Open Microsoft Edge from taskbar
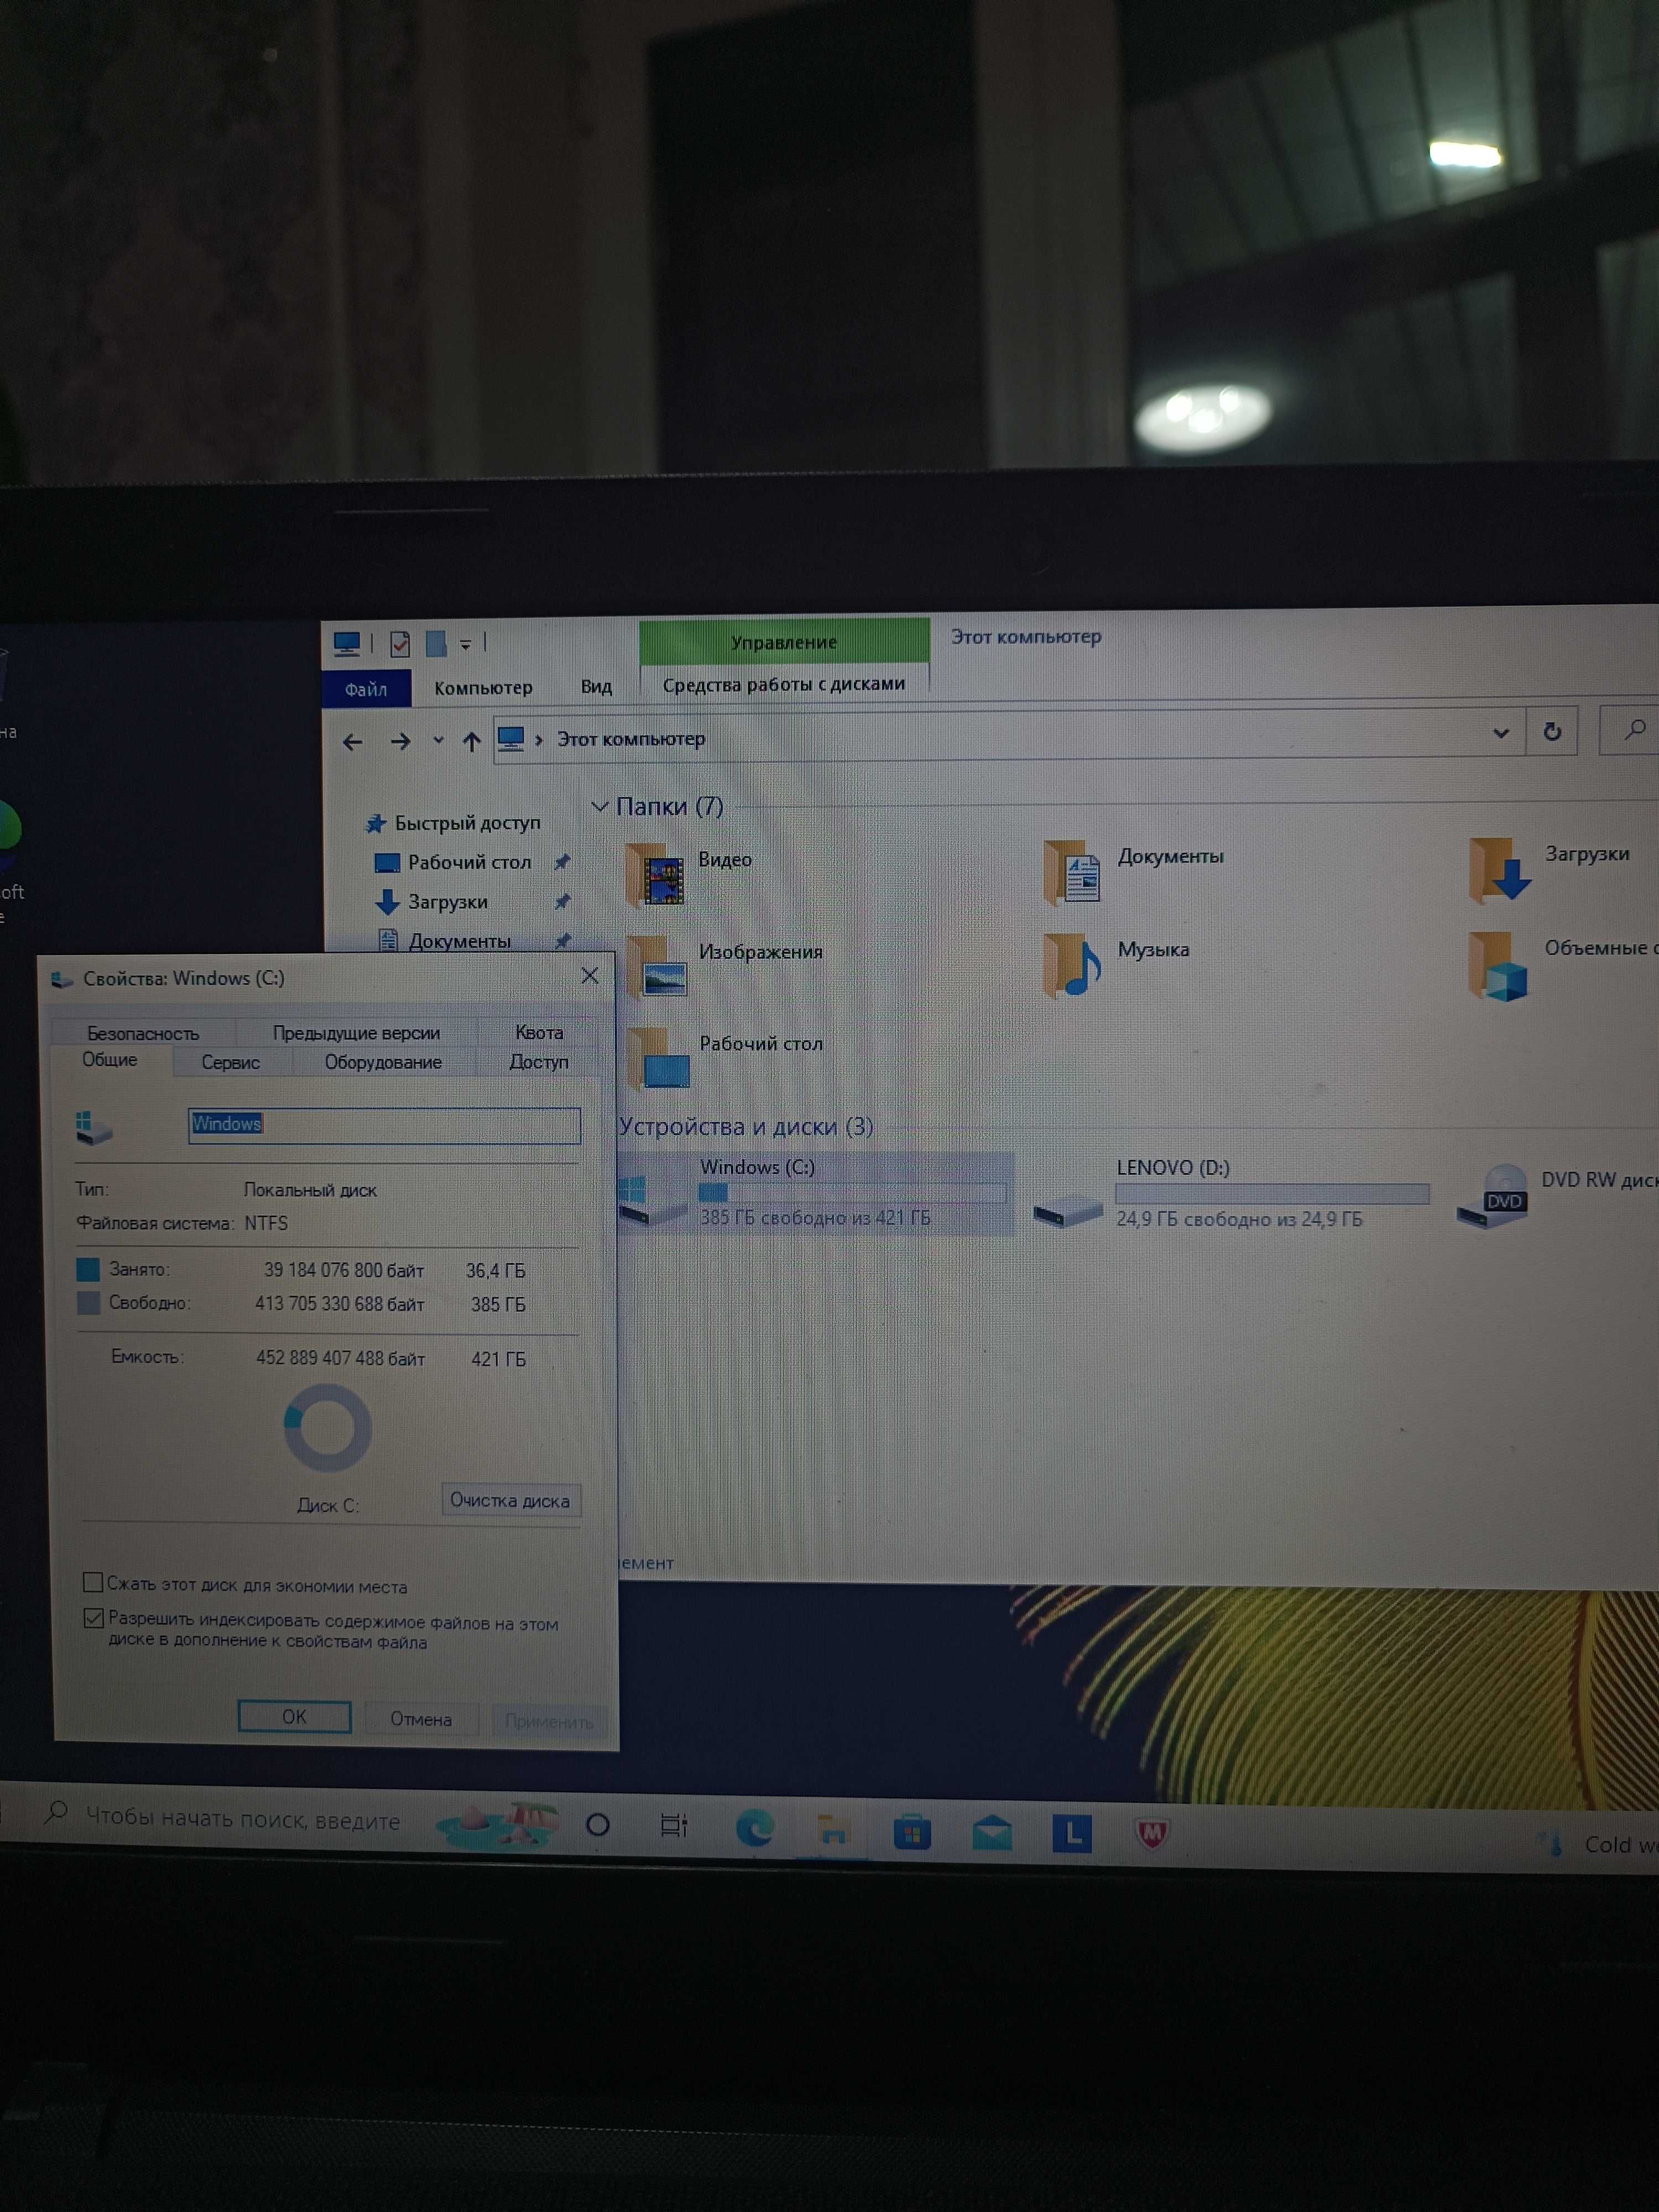Viewport: 1659px width, 2212px height. pyautogui.click(x=755, y=1828)
